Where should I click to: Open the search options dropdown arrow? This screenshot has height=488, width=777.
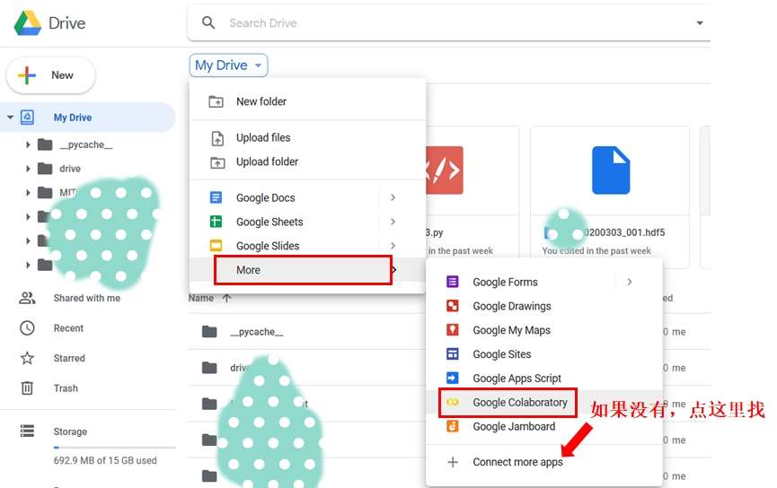pyautogui.click(x=699, y=22)
